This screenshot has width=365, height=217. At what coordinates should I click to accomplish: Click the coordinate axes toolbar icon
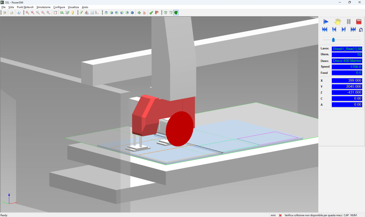(97, 13)
